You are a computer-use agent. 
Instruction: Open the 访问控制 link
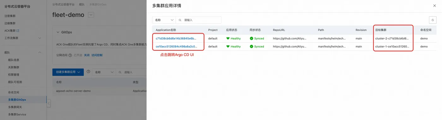click(97, 55)
